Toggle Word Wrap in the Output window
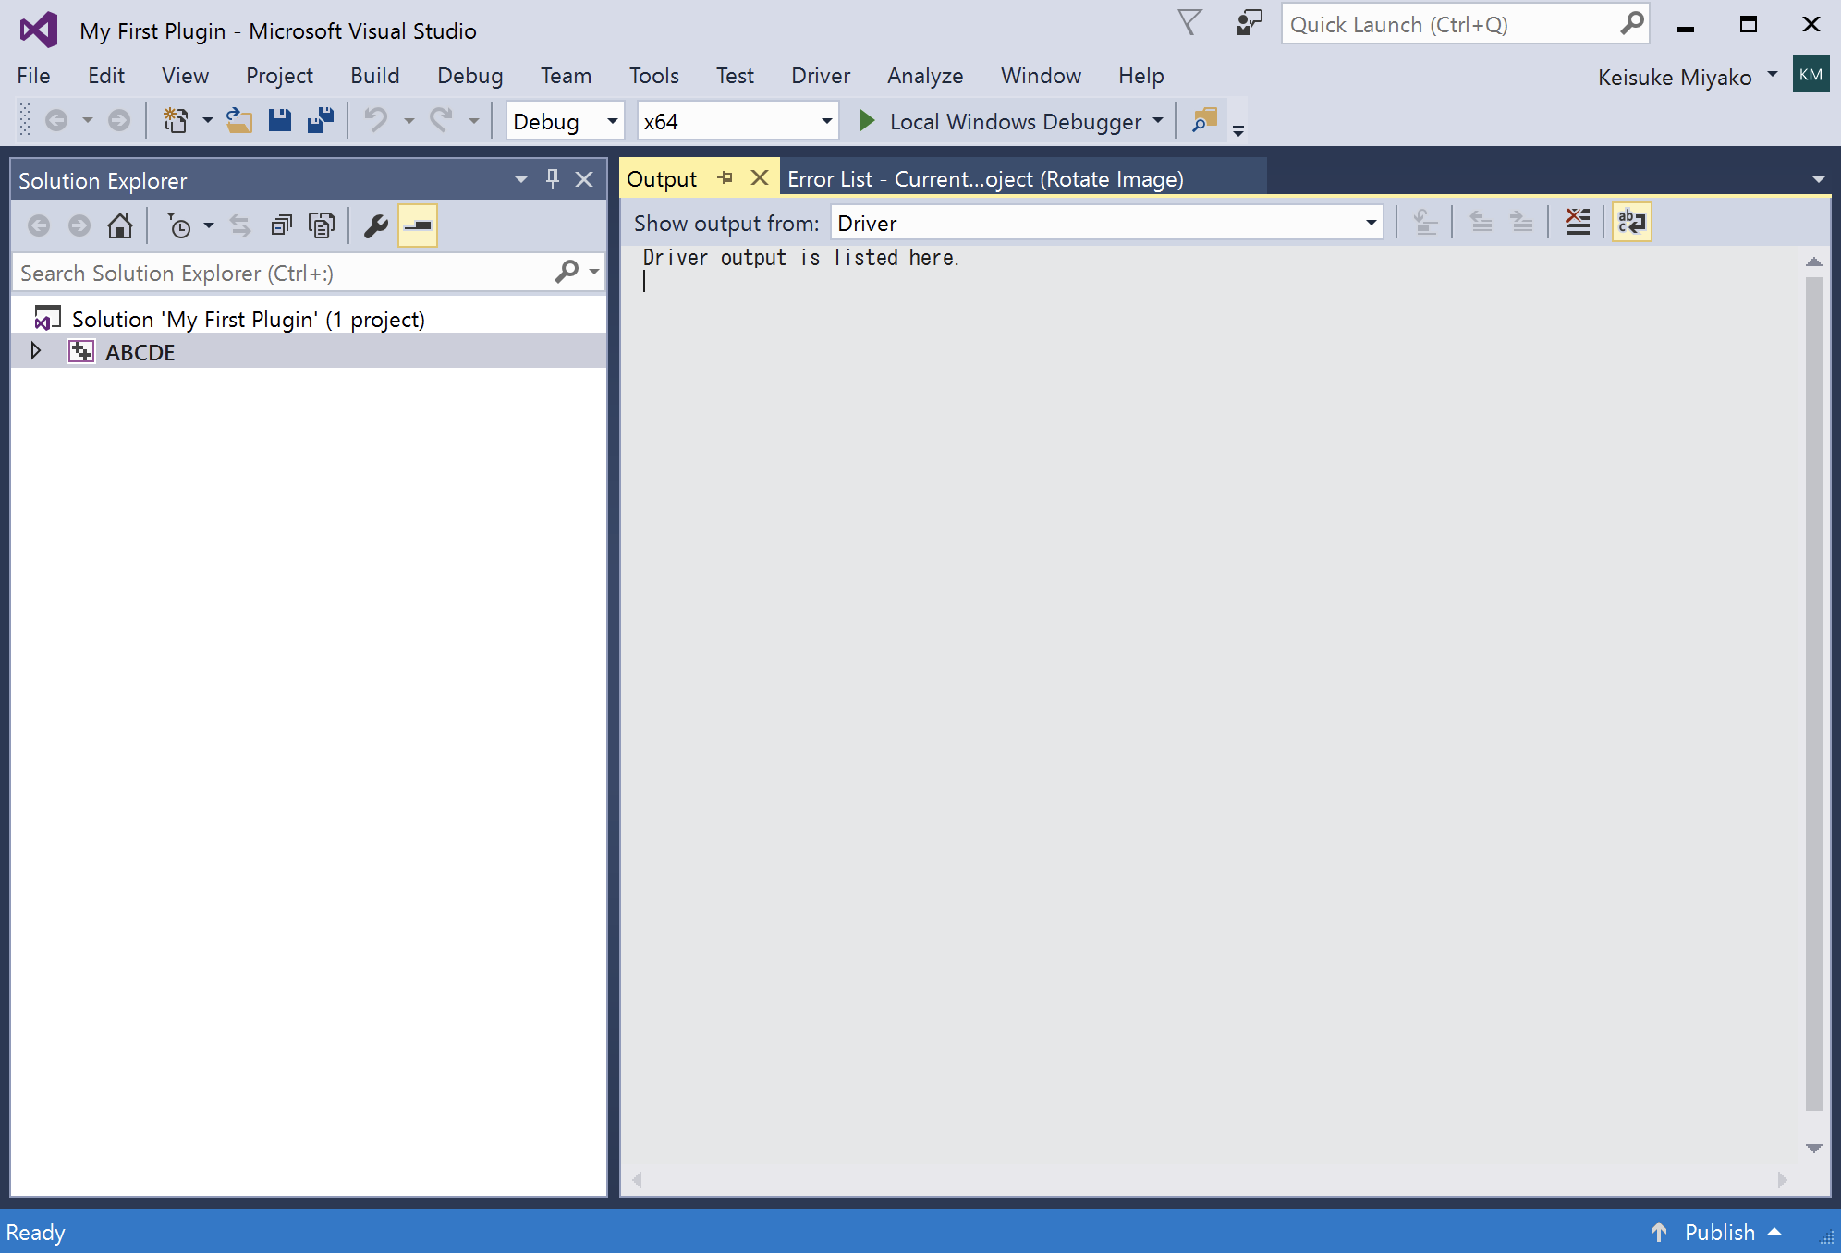 pyautogui.click(x=1632, y=222)
